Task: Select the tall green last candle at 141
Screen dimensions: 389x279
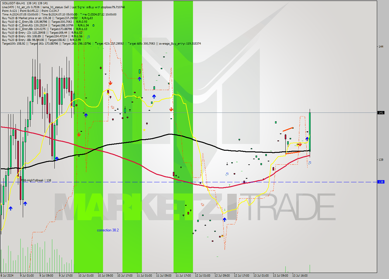Action: pos(310,132)
